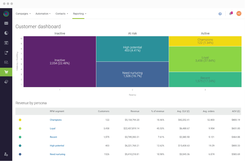Select the pie chart analytics icon
Image resolution: width=245 pixels, height=161 pixels.
(x=6, y=33)
